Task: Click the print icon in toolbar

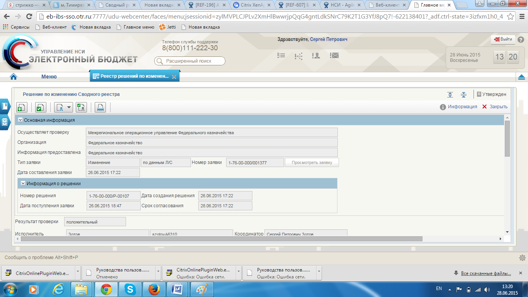Action: (100, 108)
